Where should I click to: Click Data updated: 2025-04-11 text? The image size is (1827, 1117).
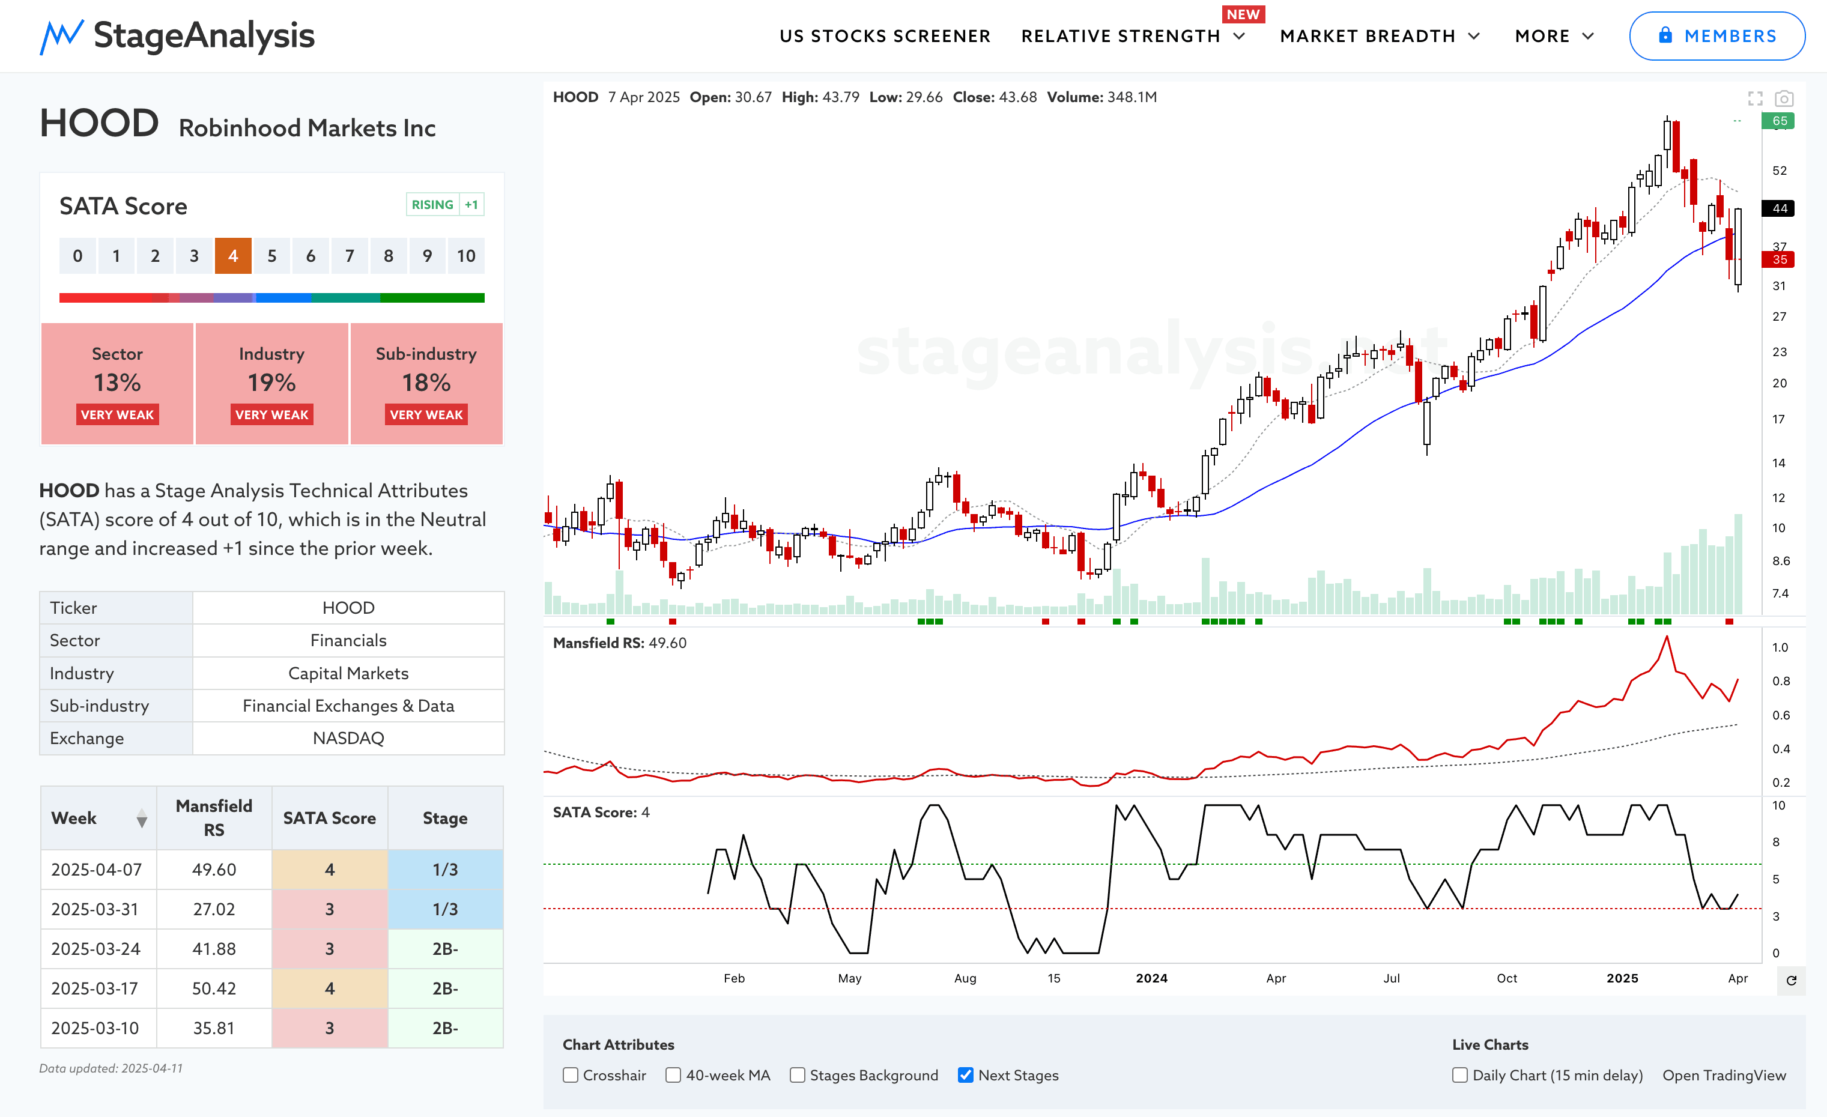click(x=111, y=1068)
